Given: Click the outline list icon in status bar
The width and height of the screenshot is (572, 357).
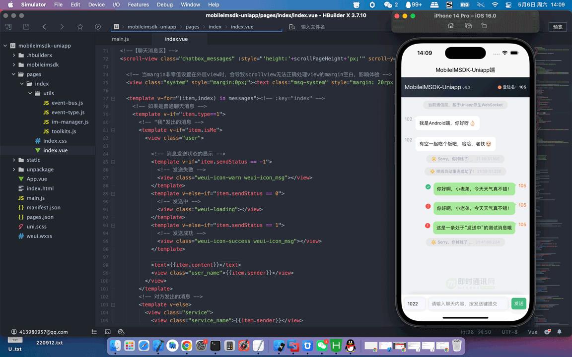Looking at the screenshot, I should [94, 332].
